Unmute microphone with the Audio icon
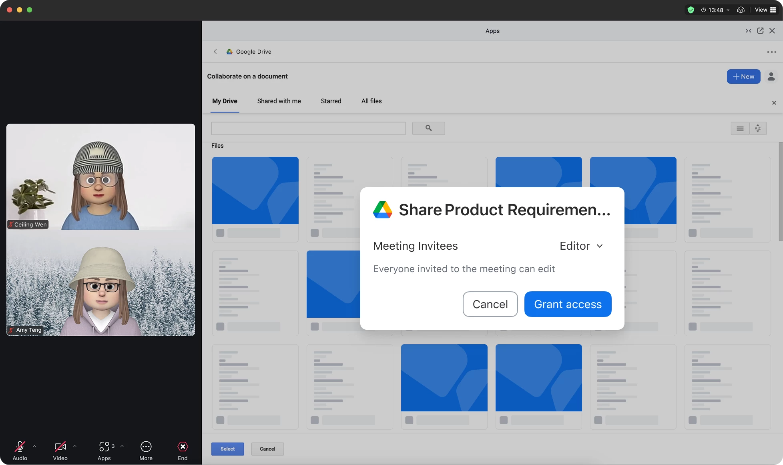783x465 pixels. pos(20,447)
